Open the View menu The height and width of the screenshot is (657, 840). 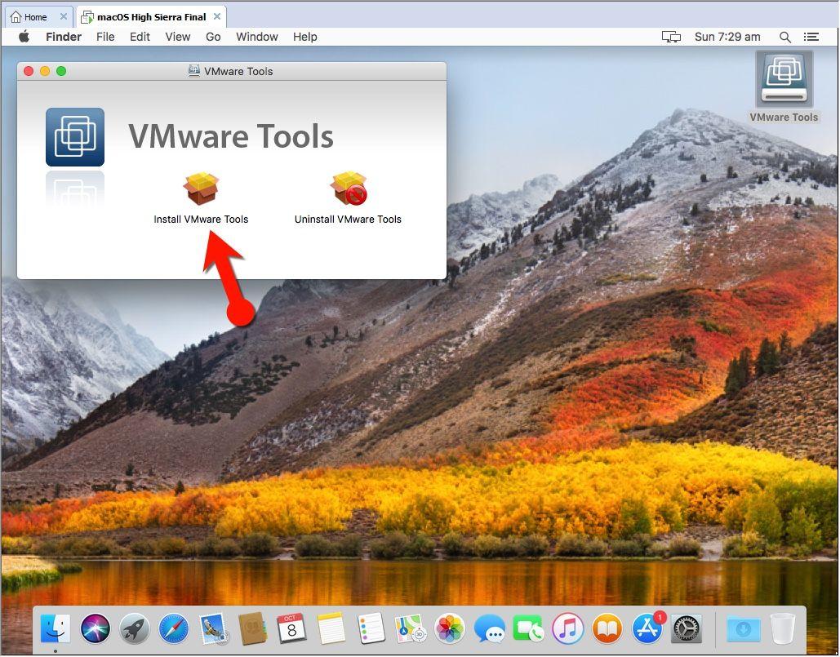click(x=178, y=37)
